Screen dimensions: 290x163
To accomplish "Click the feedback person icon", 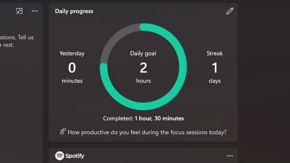I will point(63,132).
